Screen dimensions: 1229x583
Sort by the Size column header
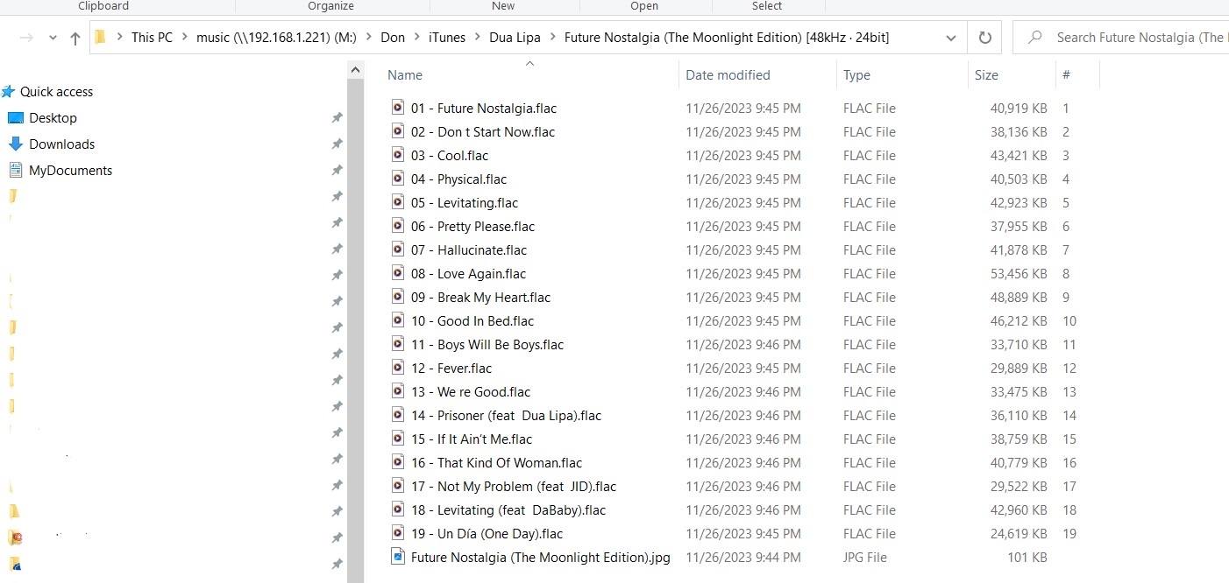pyautogui.click(x=986, y=75)
